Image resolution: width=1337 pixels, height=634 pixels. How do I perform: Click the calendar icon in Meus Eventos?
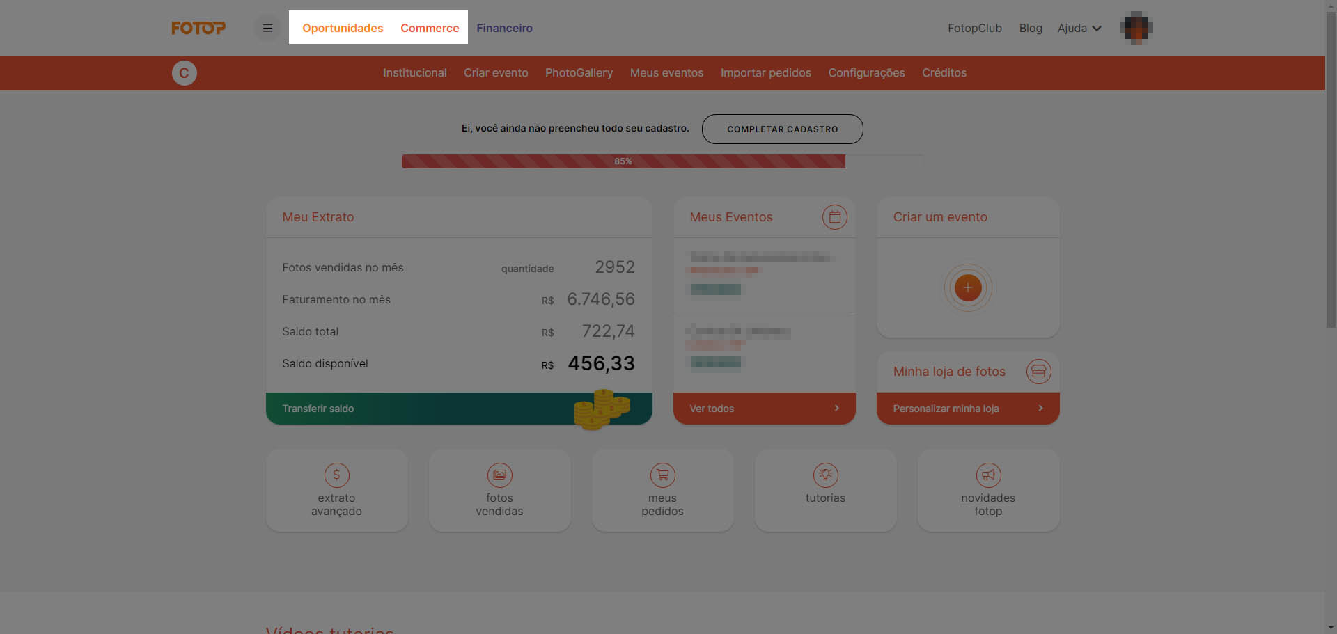pyautogui.click(x=834, y=217)
